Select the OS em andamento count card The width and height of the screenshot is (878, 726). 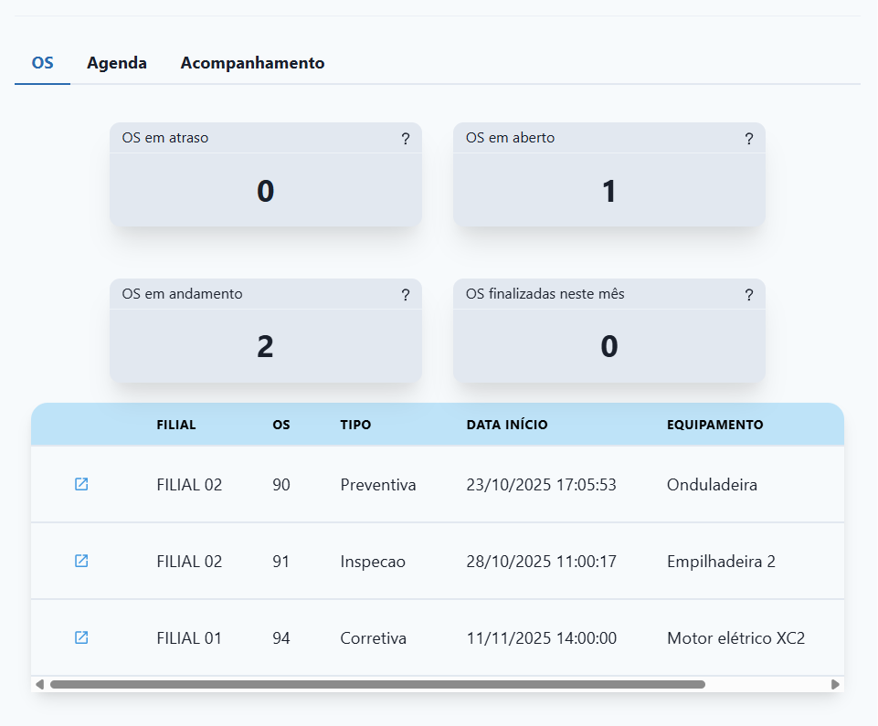click(265, 347)
